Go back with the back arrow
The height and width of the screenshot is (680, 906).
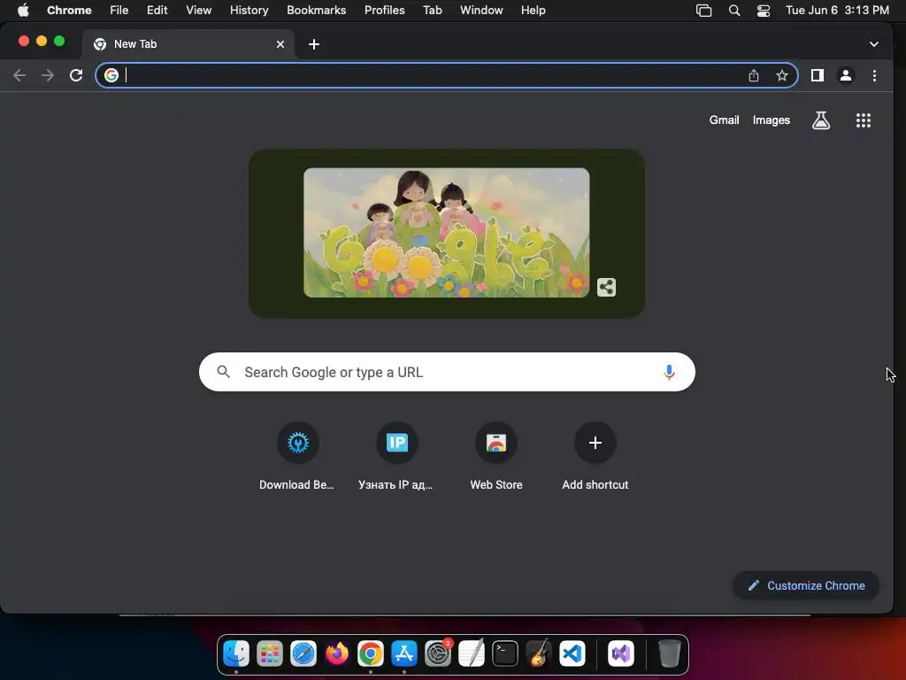pyautogui.click(x=19, y=75)
